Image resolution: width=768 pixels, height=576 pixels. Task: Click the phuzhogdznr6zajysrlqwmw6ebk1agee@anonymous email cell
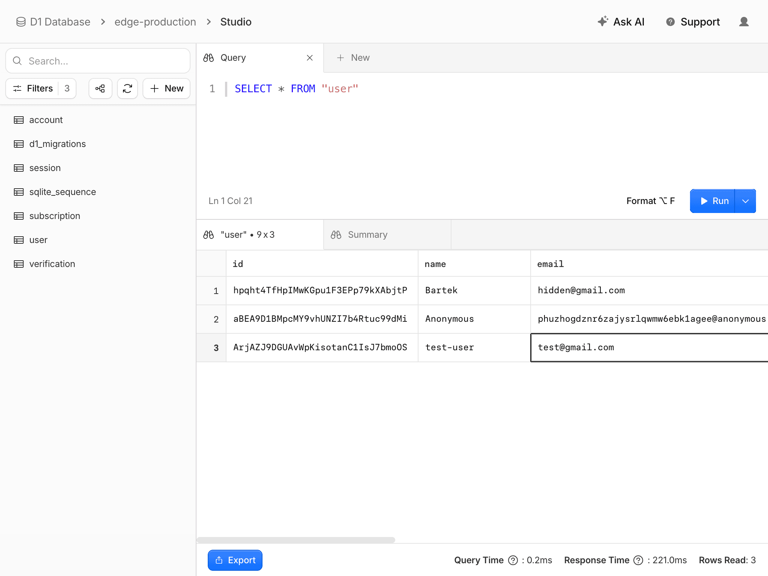649,319
